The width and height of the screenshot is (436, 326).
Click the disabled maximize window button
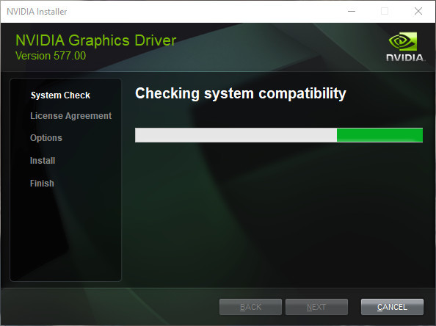pyautogui.click(x=385, y=12)
